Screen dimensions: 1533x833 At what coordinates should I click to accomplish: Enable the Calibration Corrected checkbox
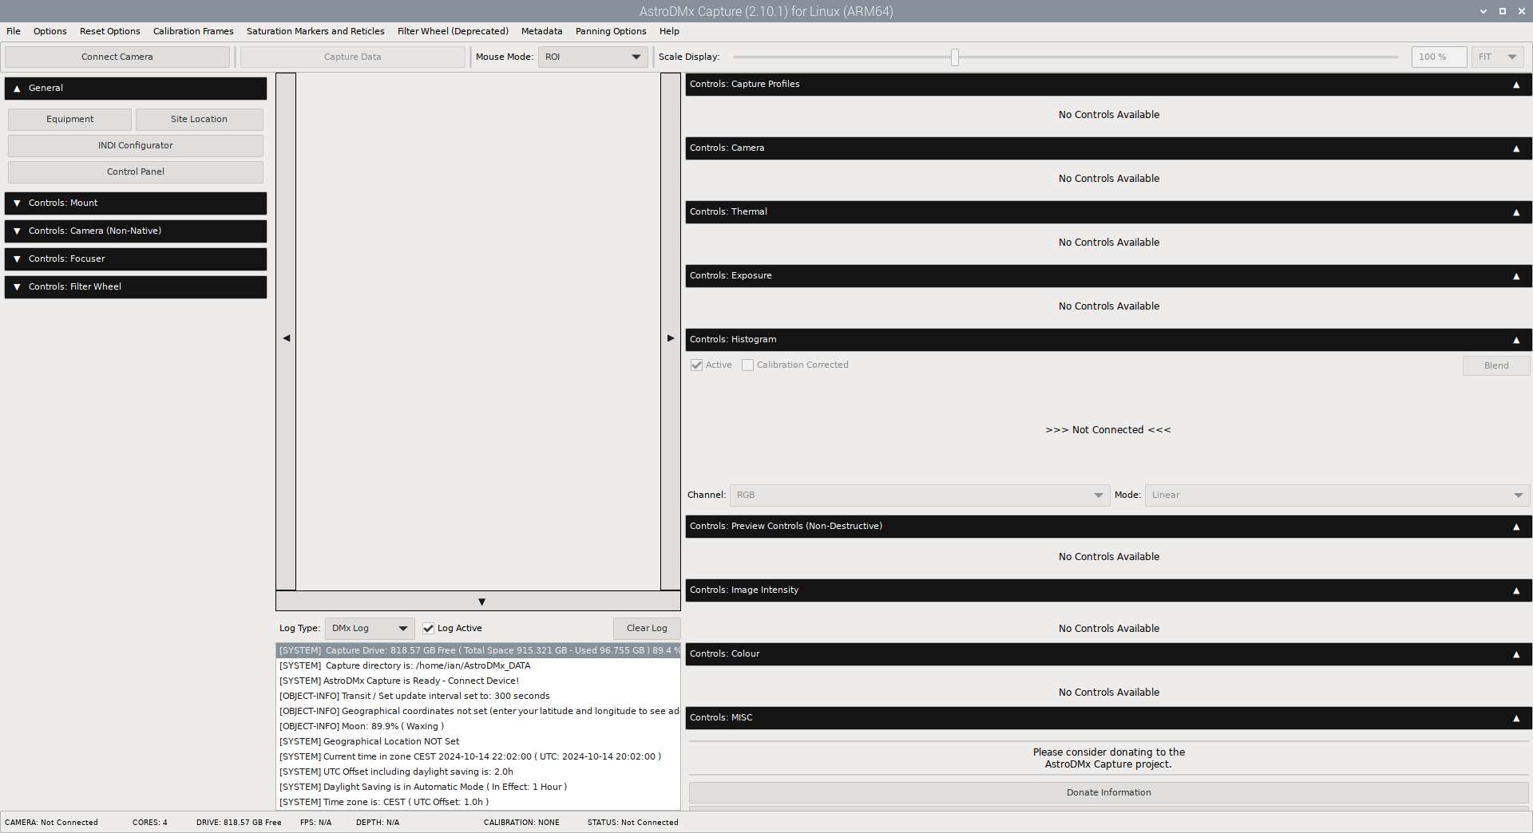[747, 365]
